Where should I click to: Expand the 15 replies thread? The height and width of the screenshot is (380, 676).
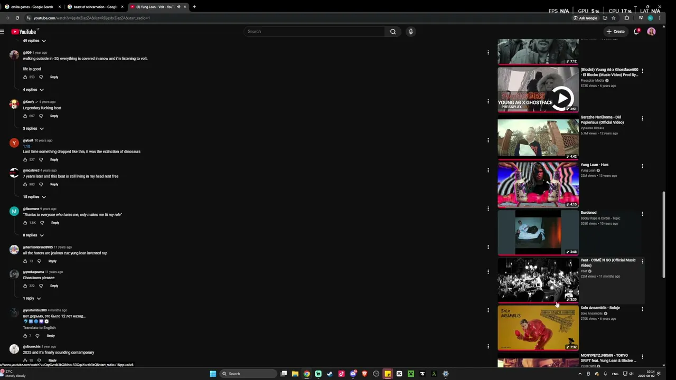(34, 197)
